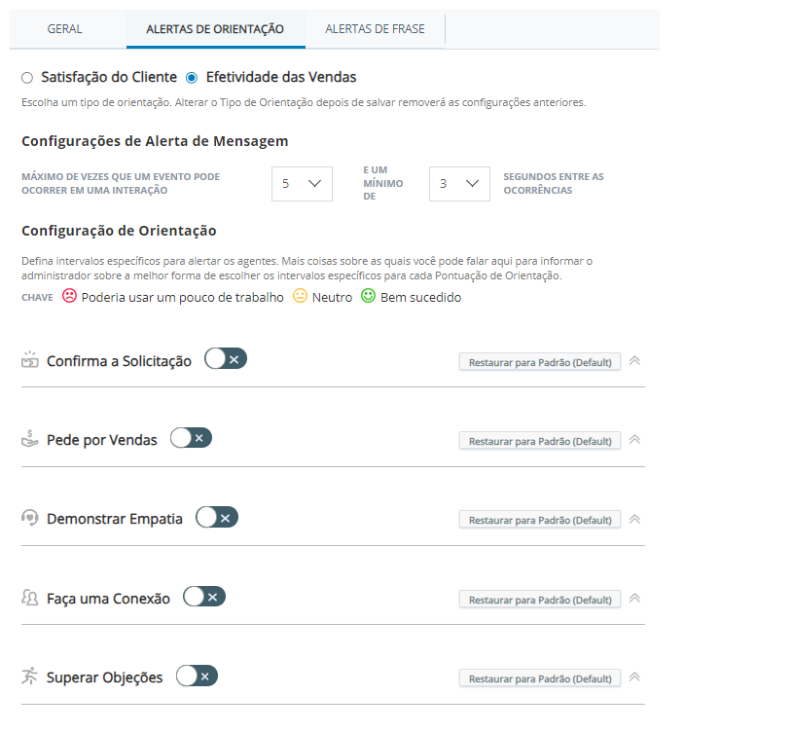The image size is (793, 732).
Task: Click the MÁXIMO DE VEZES QUE UM EVENTO label
Action: [121, 184]
